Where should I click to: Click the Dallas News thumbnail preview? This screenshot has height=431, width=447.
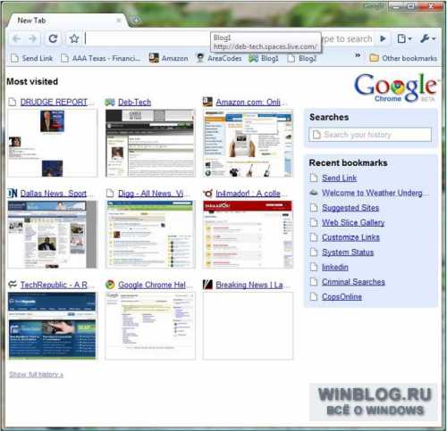coord(53,235)
